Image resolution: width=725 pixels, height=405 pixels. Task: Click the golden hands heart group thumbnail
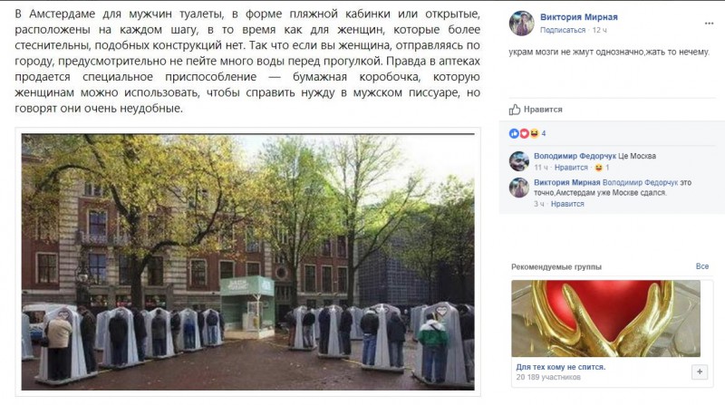click(x=605, y=319)
